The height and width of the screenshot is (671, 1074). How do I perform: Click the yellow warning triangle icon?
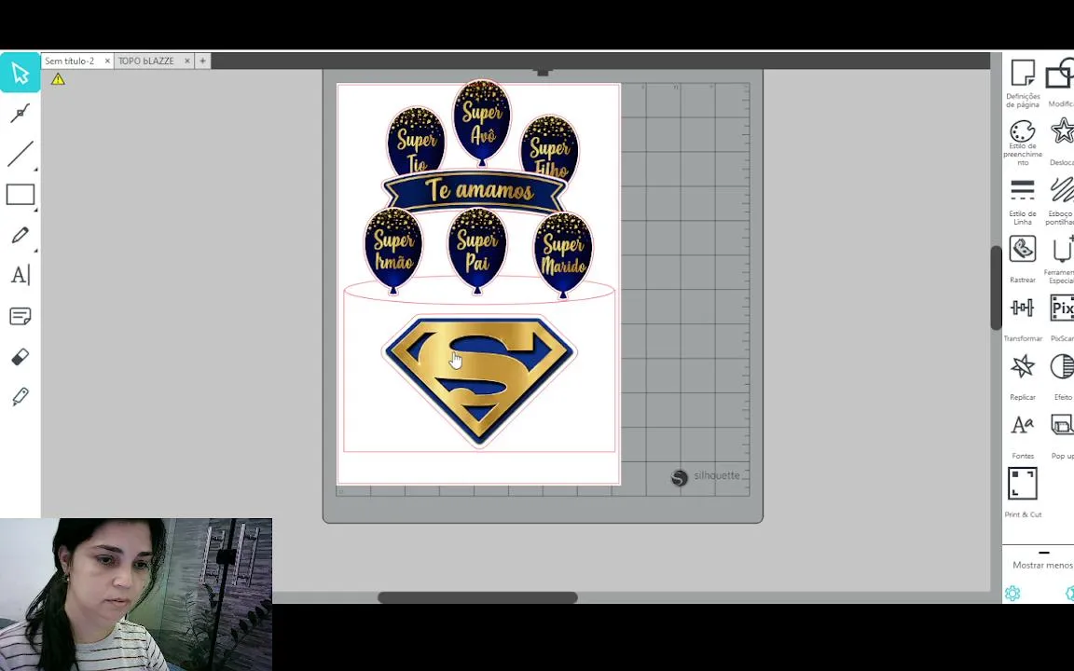[58, 79]
